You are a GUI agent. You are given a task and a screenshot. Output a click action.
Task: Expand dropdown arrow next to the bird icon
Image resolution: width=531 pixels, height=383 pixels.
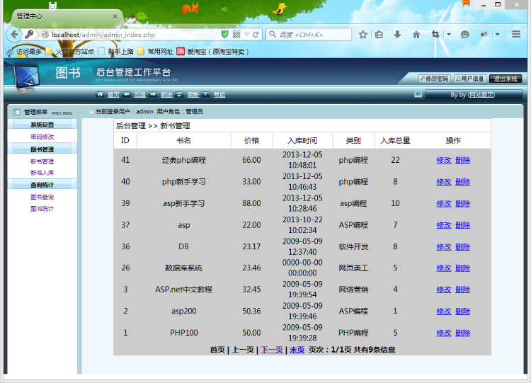tap(497, 34)
